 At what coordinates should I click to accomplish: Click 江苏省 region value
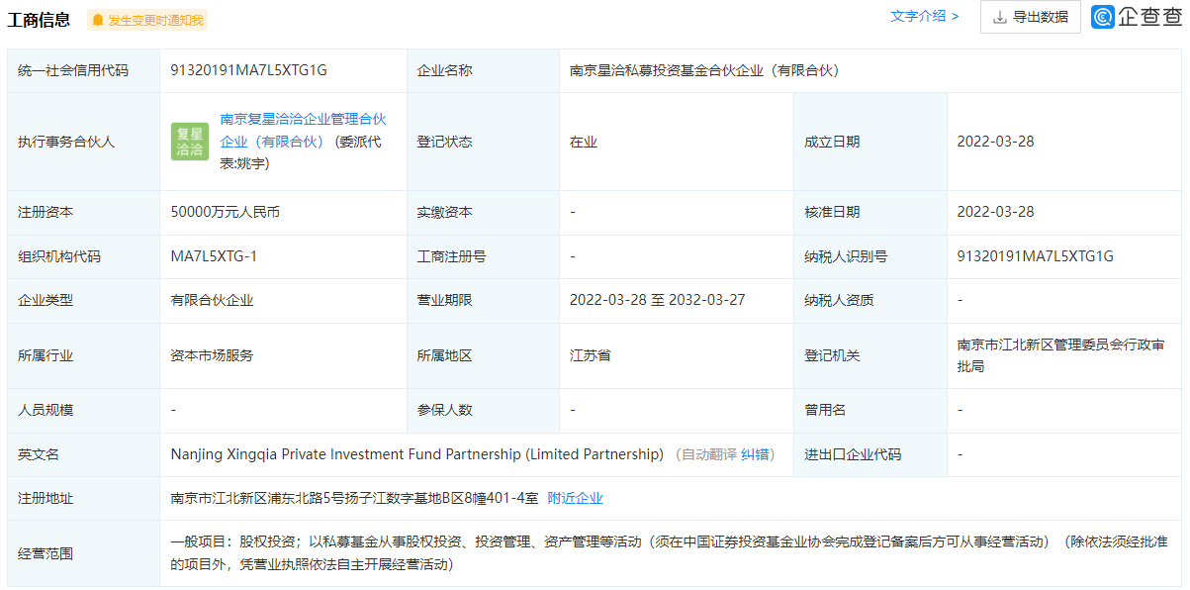point(591,355)
